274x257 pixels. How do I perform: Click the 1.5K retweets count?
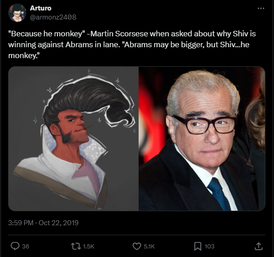coord(89,247)
